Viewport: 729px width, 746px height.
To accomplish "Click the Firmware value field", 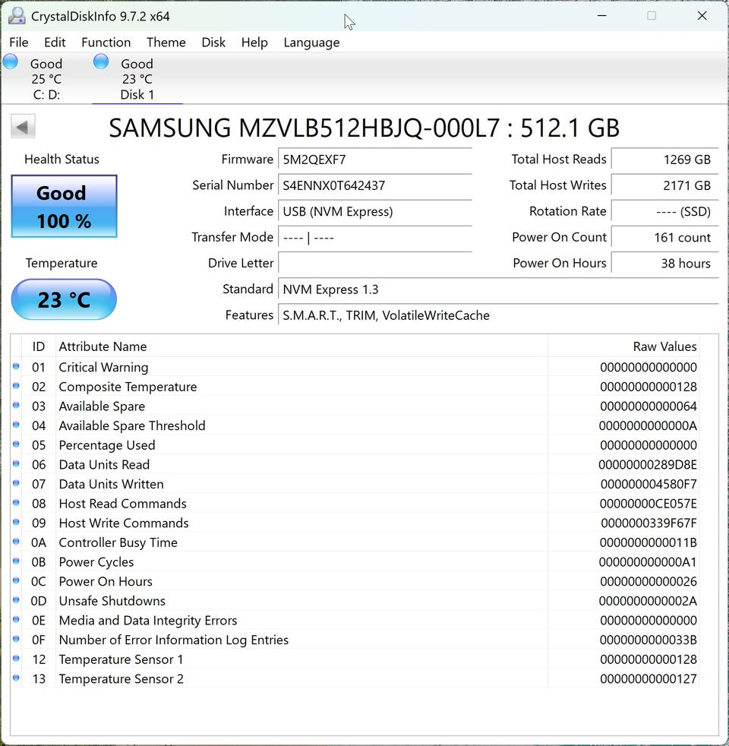I will pos(374,160).
